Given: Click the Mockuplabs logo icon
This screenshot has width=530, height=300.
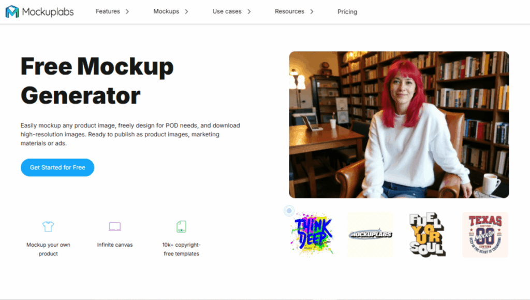Looking at the screenshot, I should [12, 11].
